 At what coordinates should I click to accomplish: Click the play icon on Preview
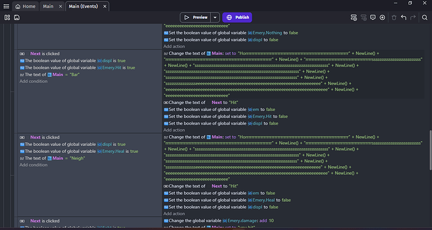tap(187, 18)
